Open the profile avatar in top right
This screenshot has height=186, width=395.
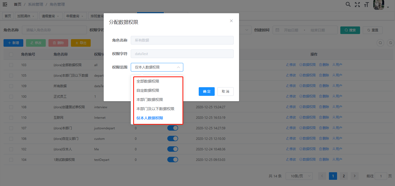click(378, 5)
